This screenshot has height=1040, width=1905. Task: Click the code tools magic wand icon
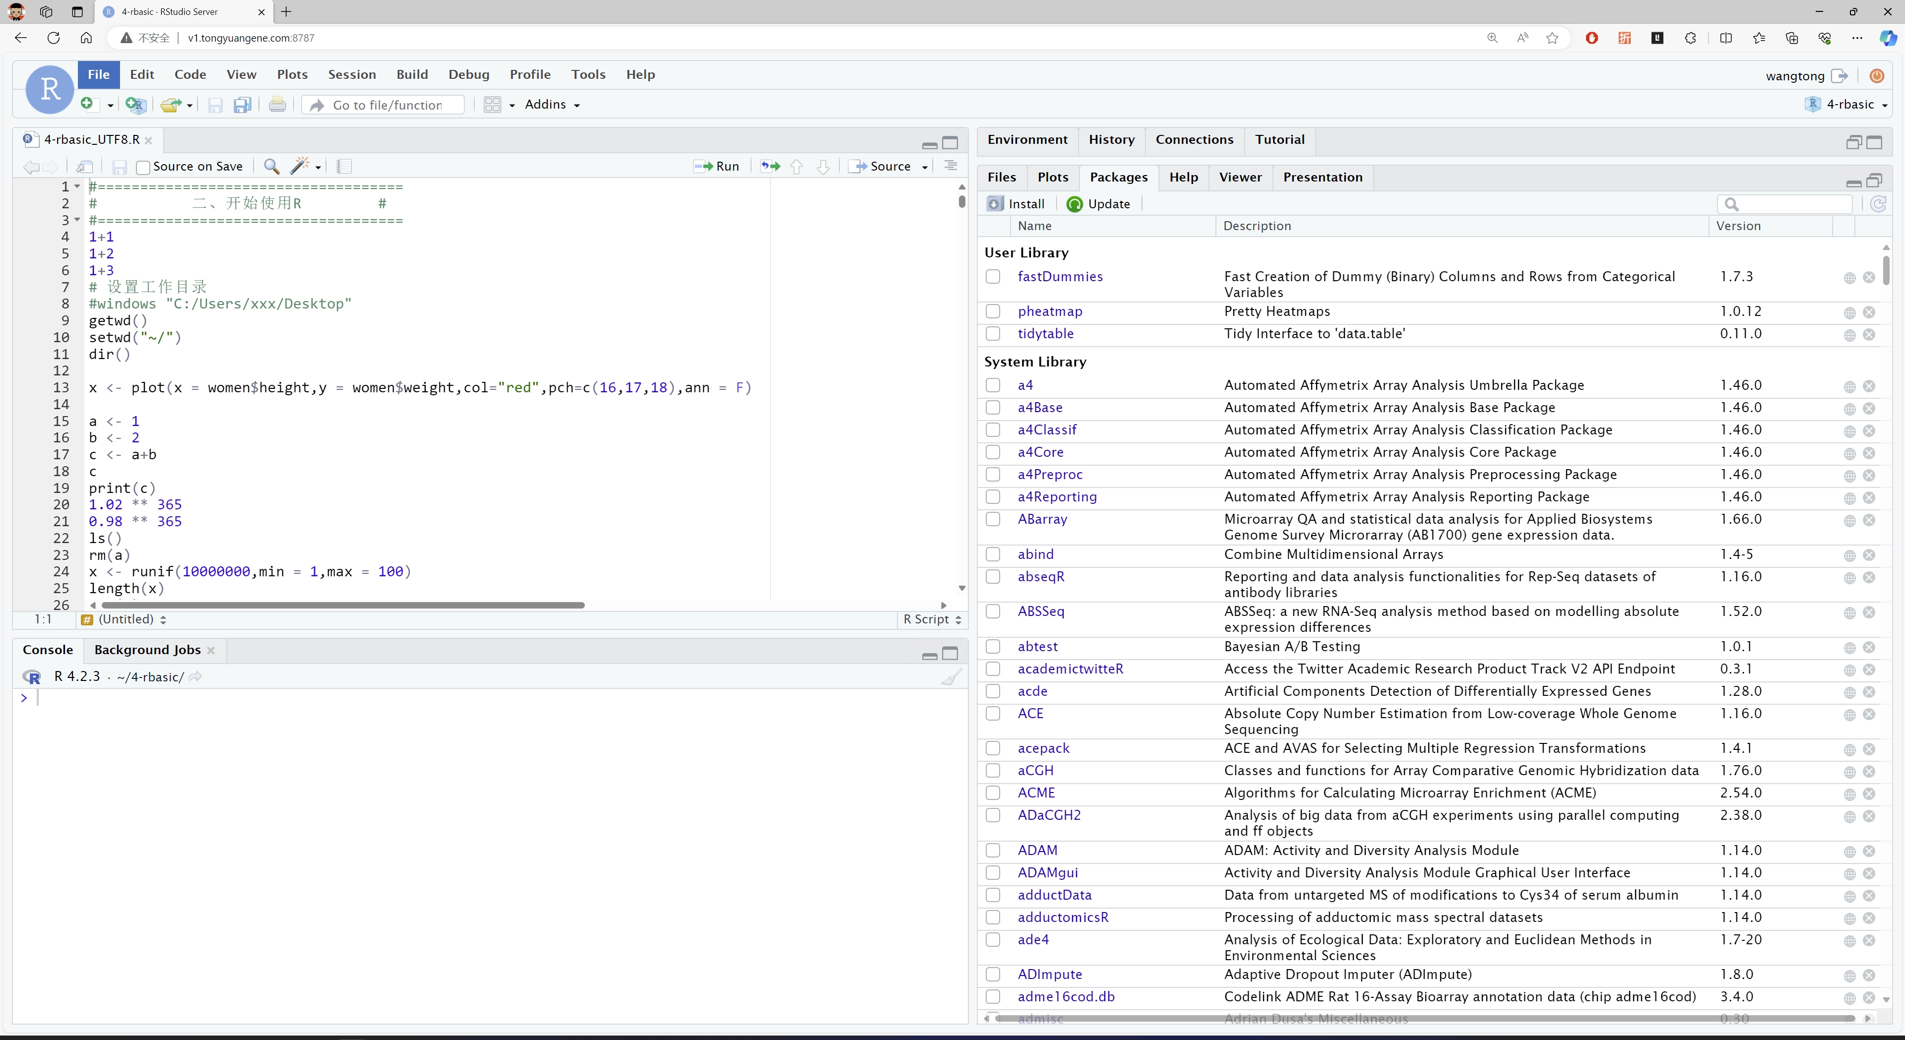point(300,166)
